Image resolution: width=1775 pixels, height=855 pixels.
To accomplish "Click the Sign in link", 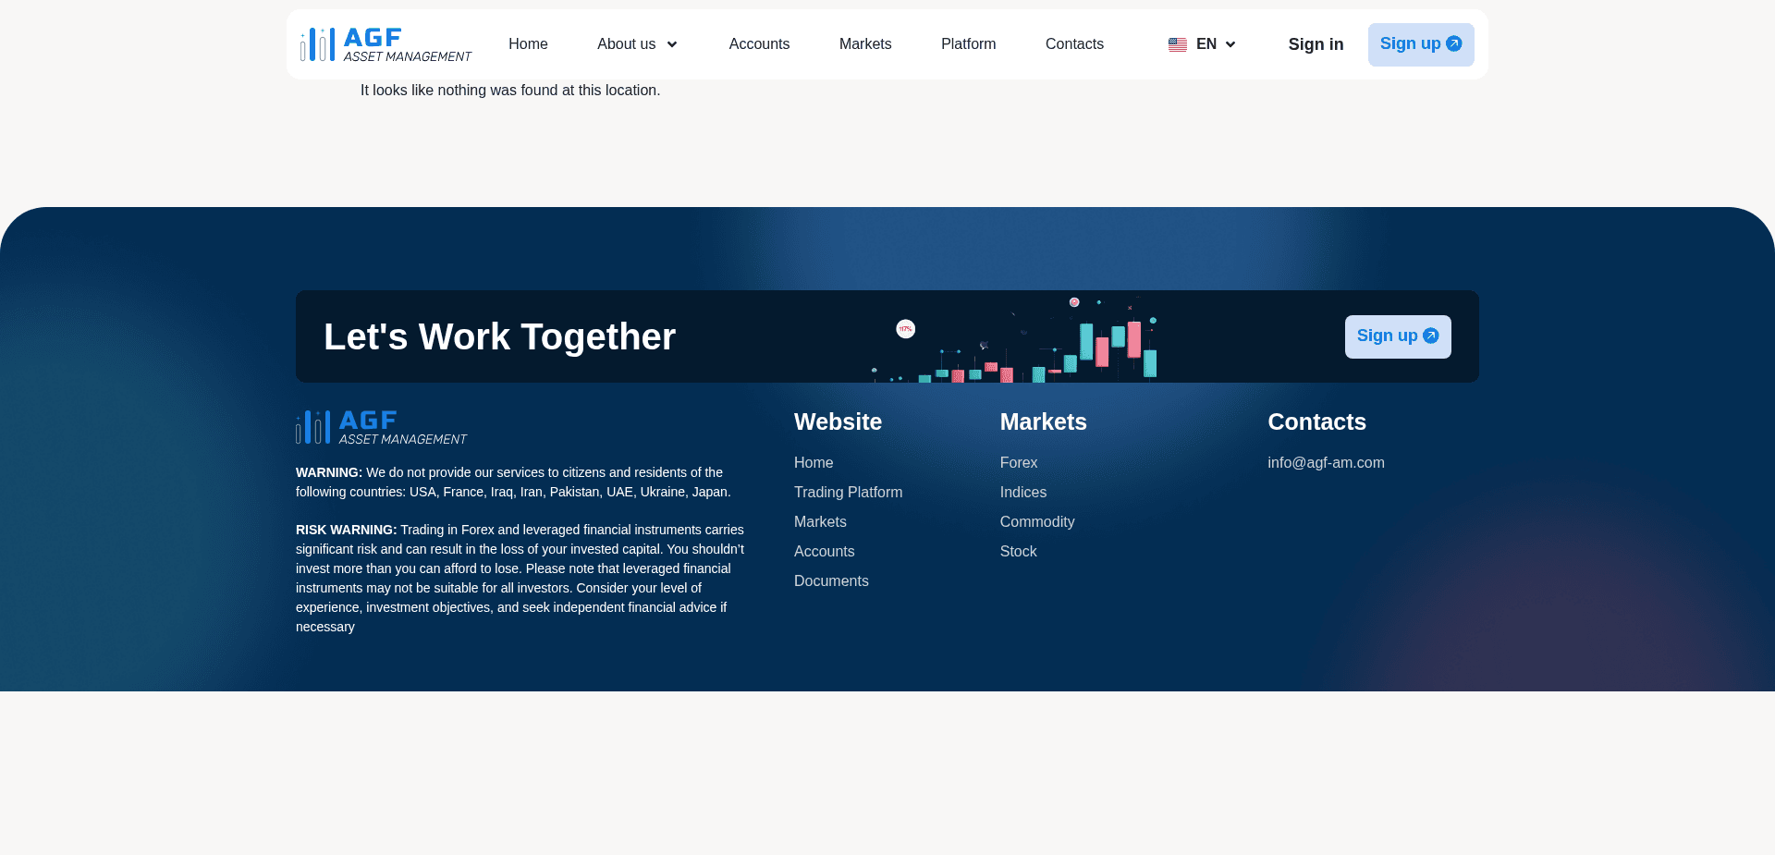I will (1316, 44).
